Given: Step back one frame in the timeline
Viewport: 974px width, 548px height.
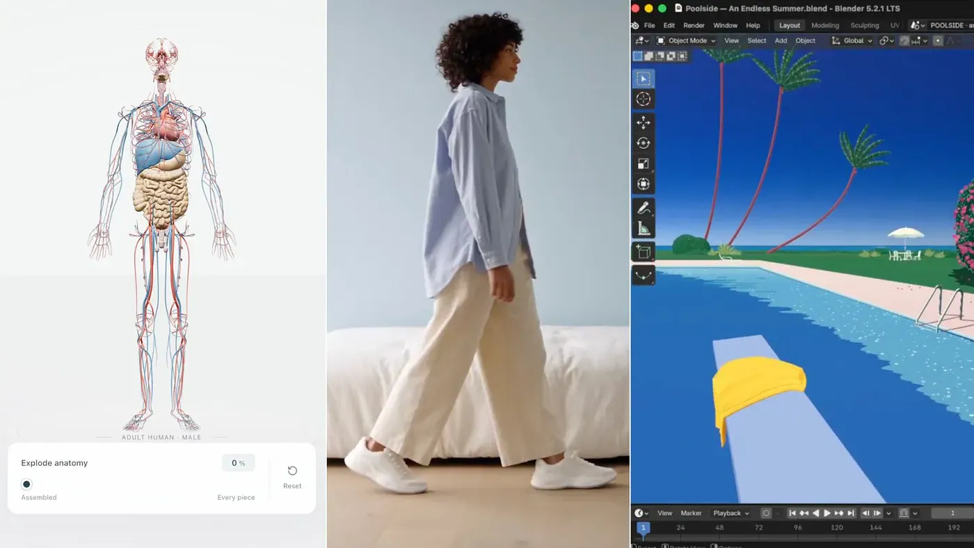Looking at the screenshot, I should point(865,513).
